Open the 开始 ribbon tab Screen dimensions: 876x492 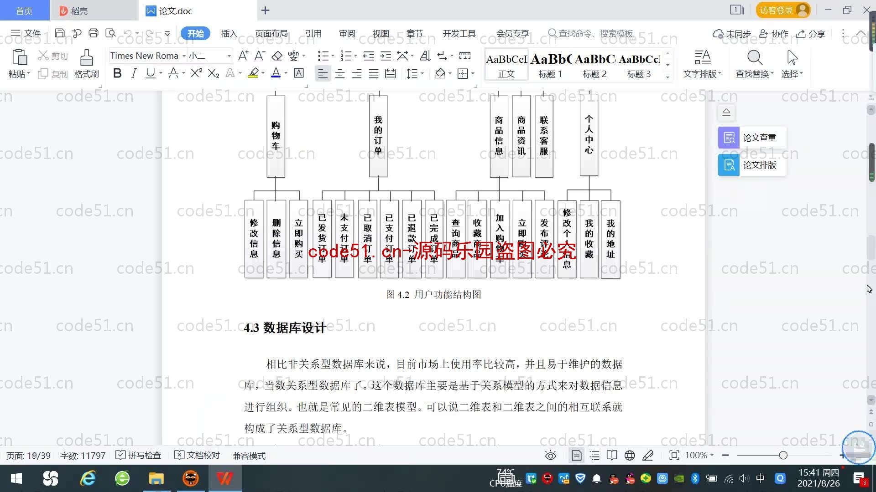coord(194,34)
